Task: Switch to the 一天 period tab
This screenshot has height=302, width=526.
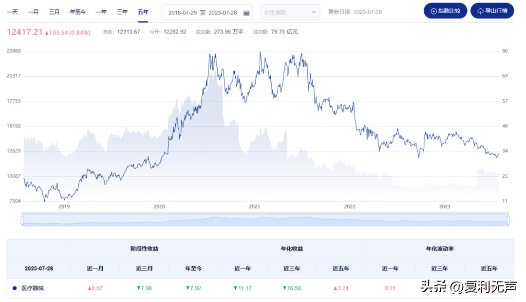Action: coord(12,12)
